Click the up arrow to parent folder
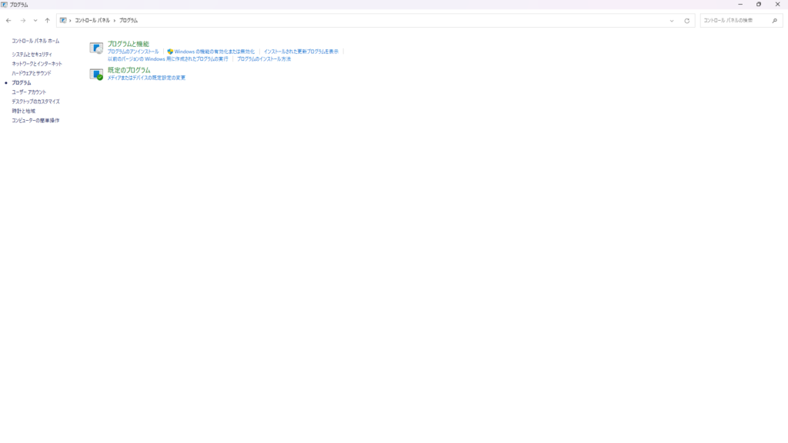Image resolution: width=788 pixels, height=443 pixels. point(47,21)
